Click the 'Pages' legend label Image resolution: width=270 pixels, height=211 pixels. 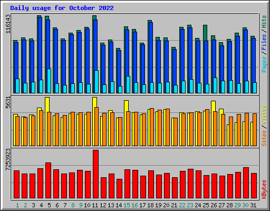pos(264,64)
